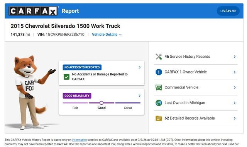Click the green Commercial Vehicle car icon

click(159, 87)
